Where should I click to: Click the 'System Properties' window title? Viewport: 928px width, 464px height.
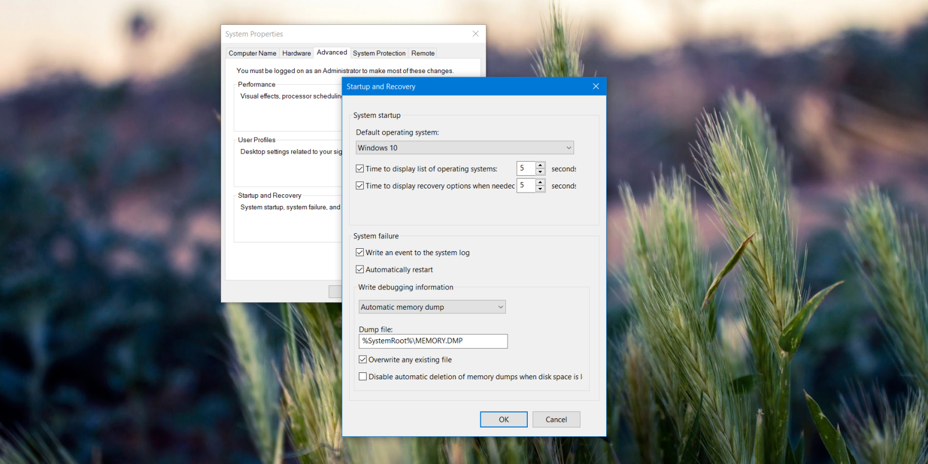(254, 34)
